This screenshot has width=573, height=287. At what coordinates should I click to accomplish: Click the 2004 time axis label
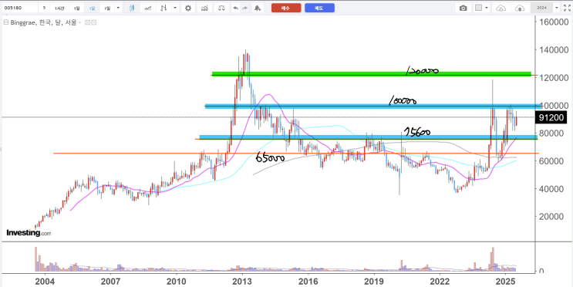point(45,282)
